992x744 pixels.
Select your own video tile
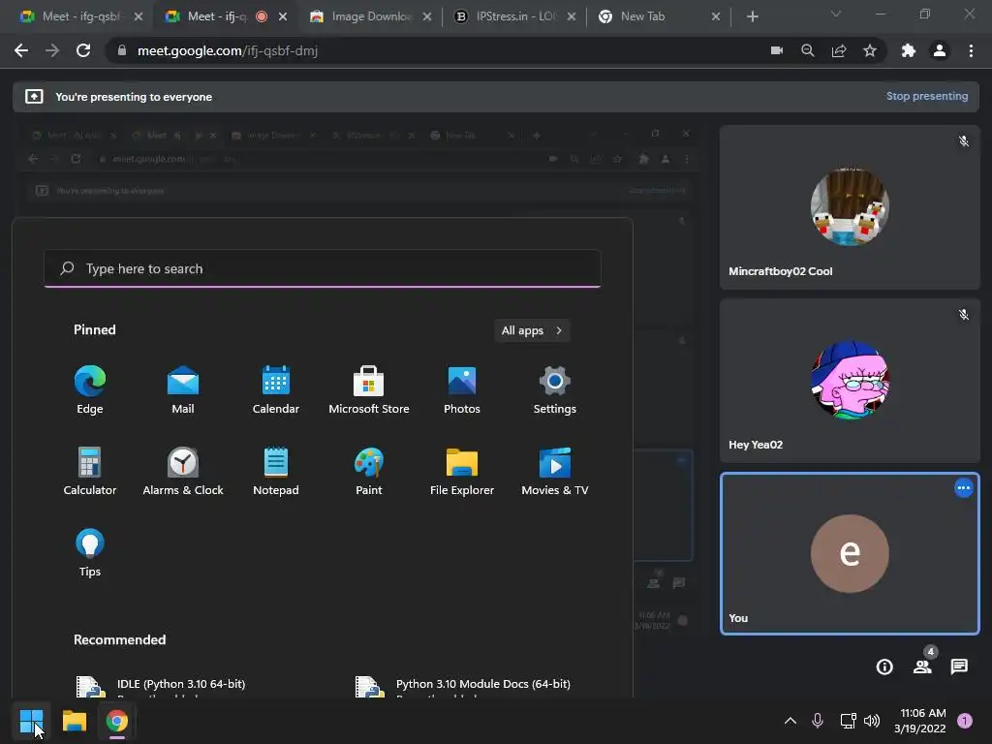coord(850,553)
